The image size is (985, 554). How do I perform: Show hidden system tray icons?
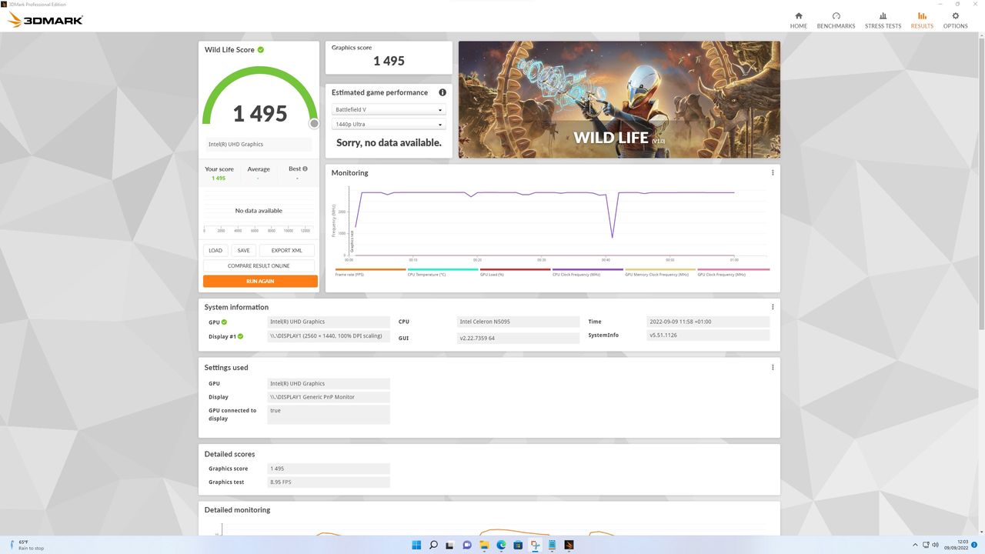point(917,545)
